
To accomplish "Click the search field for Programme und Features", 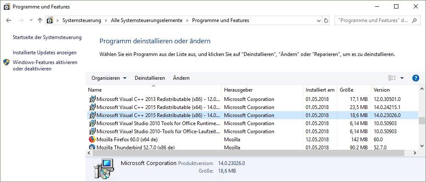I will (372, 20).
